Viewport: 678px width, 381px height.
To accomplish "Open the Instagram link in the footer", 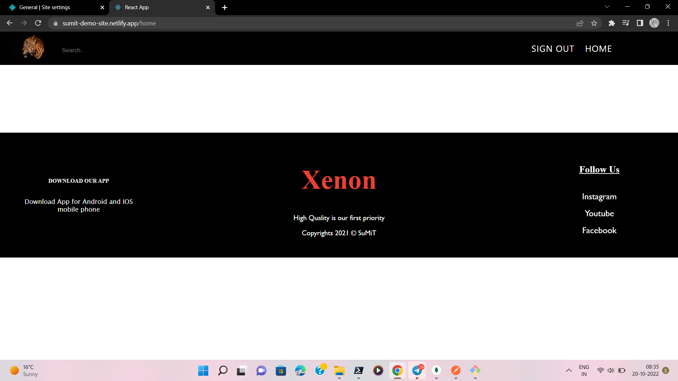I will tap(599, 196).
